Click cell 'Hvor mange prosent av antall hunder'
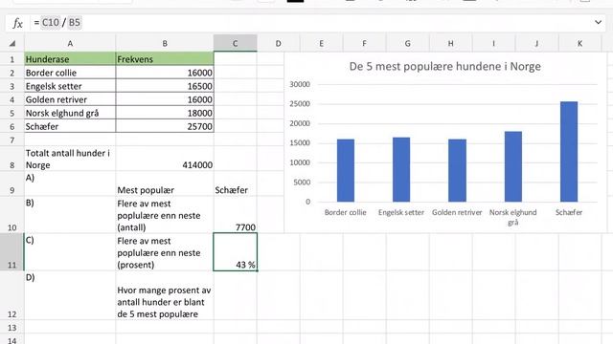Image resolution: width=613 pixels, height=344 pixels. tap(165, 295)
